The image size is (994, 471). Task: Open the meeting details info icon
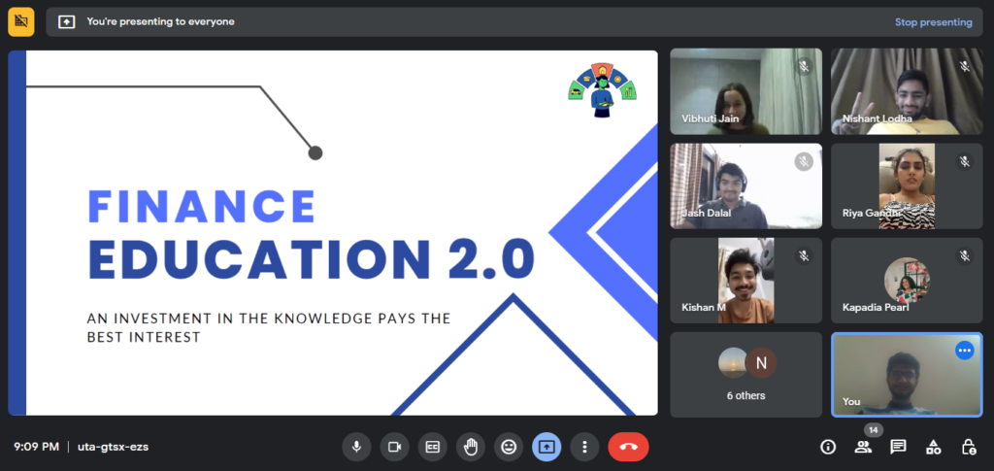point(828,447)
